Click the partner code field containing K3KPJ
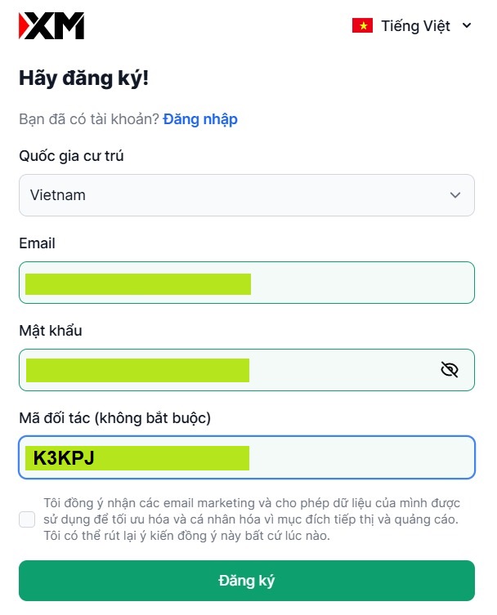The width and height of the screenshot is (497, 615). point(246,457)
